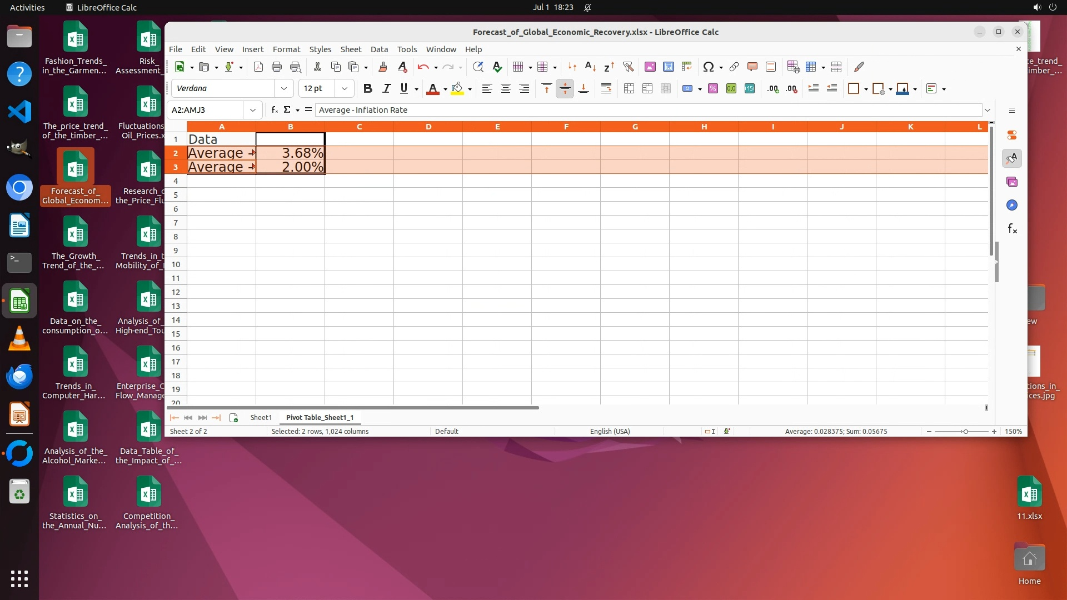Open the font size dropdown
1067x600 pixels.
345,89
